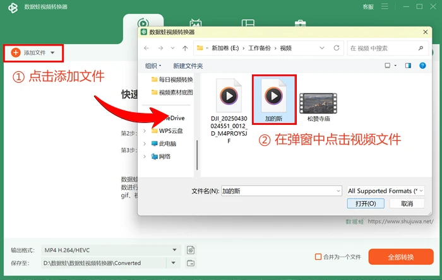
Task: Open the collage layout tab icon
Action: [248, 23]
